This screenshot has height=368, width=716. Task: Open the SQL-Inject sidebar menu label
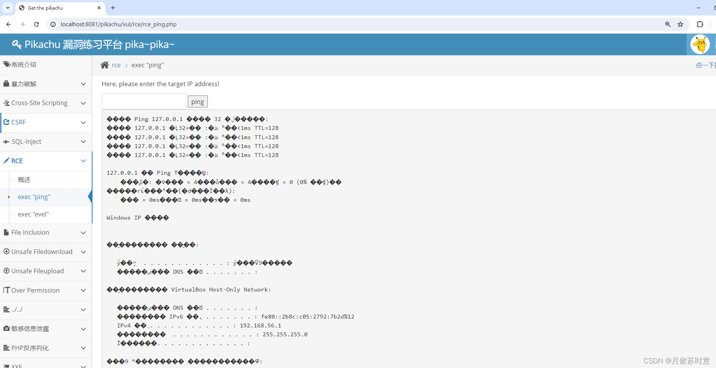click(x=26, y=141)
